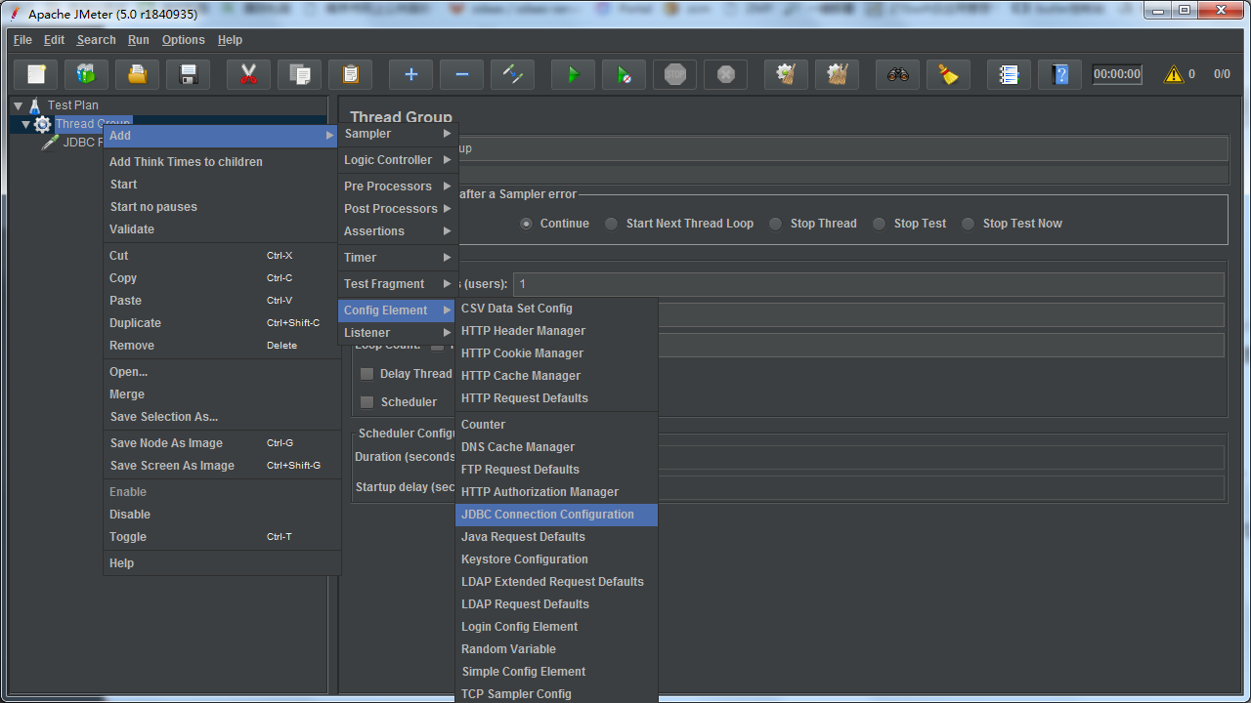The width and height of the screenshot is (1251, 703).
Task: Click the Stop test icon
Action: pos(675,74)
